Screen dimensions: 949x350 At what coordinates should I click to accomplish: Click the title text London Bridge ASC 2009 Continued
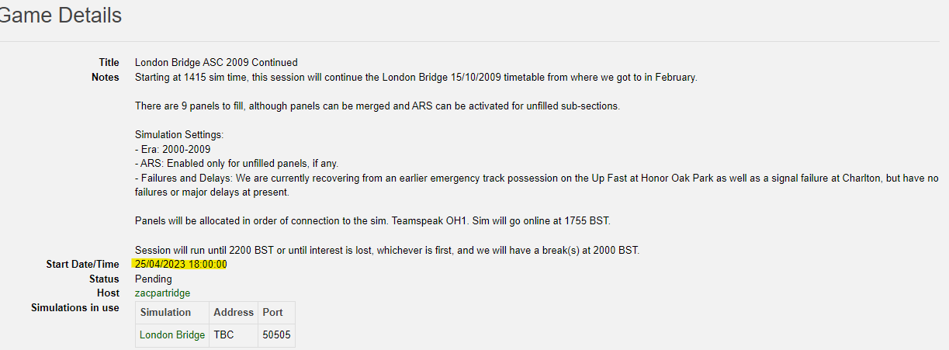coord(216,62)
